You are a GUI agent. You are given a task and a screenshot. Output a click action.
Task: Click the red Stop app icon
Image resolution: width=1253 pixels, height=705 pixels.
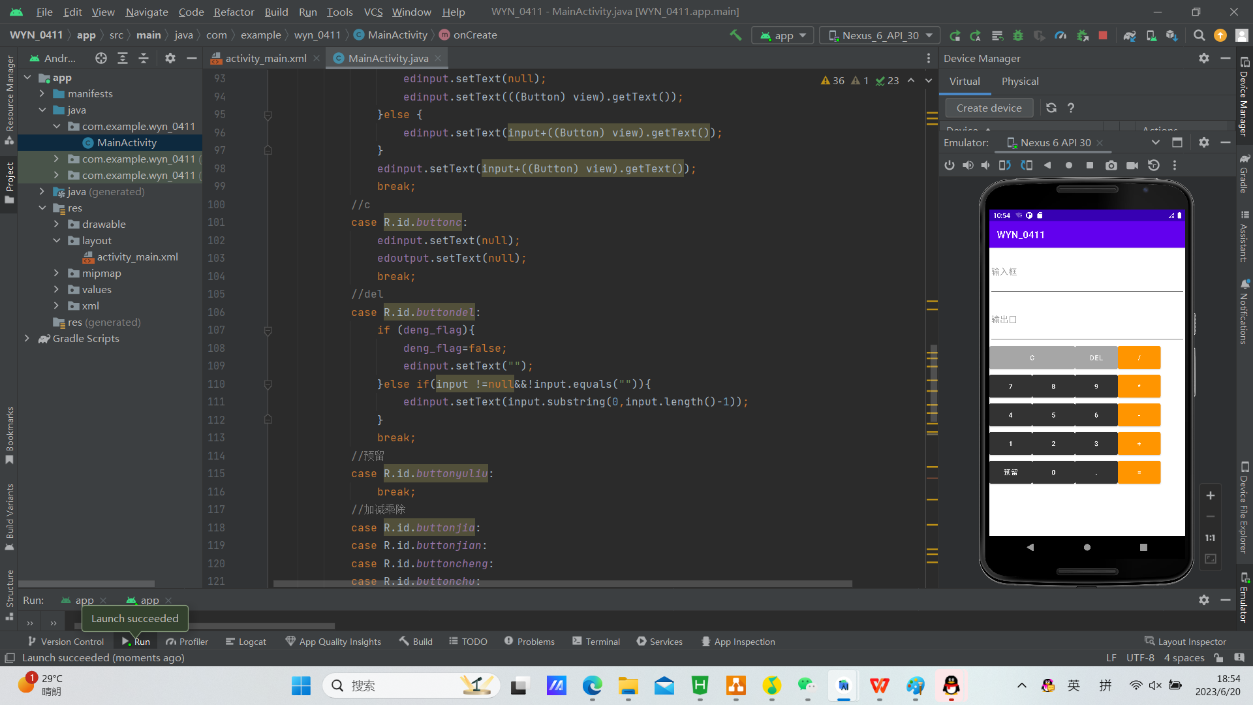click(1103, 35)
